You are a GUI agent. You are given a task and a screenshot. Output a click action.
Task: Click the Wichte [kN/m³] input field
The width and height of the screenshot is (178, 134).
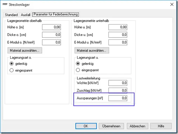[x=118, y=83]
